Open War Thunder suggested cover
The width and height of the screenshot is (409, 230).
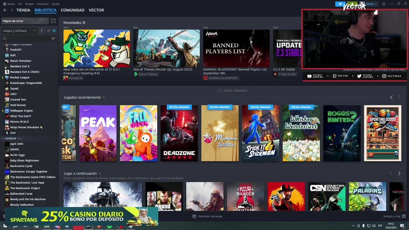pyautogui.click(x=245, y=196)
